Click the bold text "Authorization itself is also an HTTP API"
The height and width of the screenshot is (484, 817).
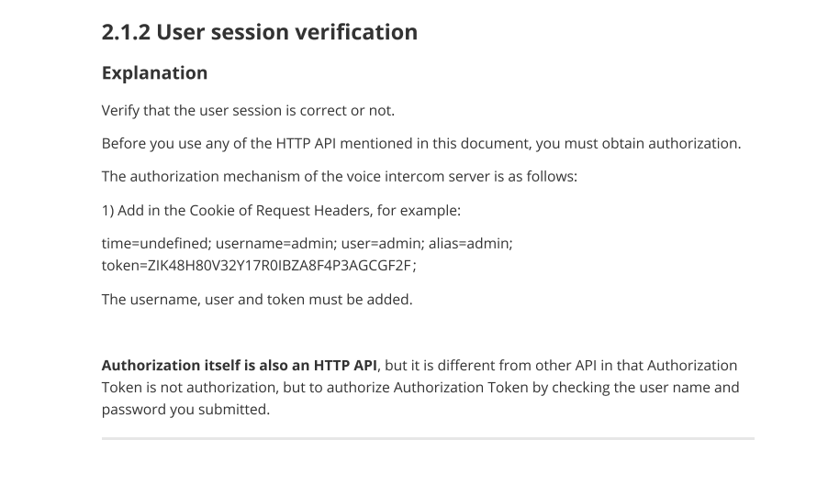(x=240, y=366)
